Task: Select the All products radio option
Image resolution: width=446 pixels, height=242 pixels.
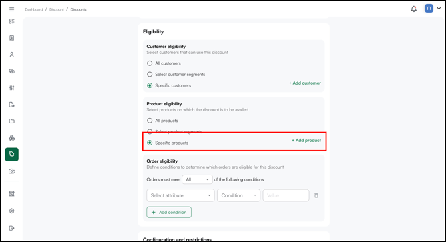Action: coord(150,121)
